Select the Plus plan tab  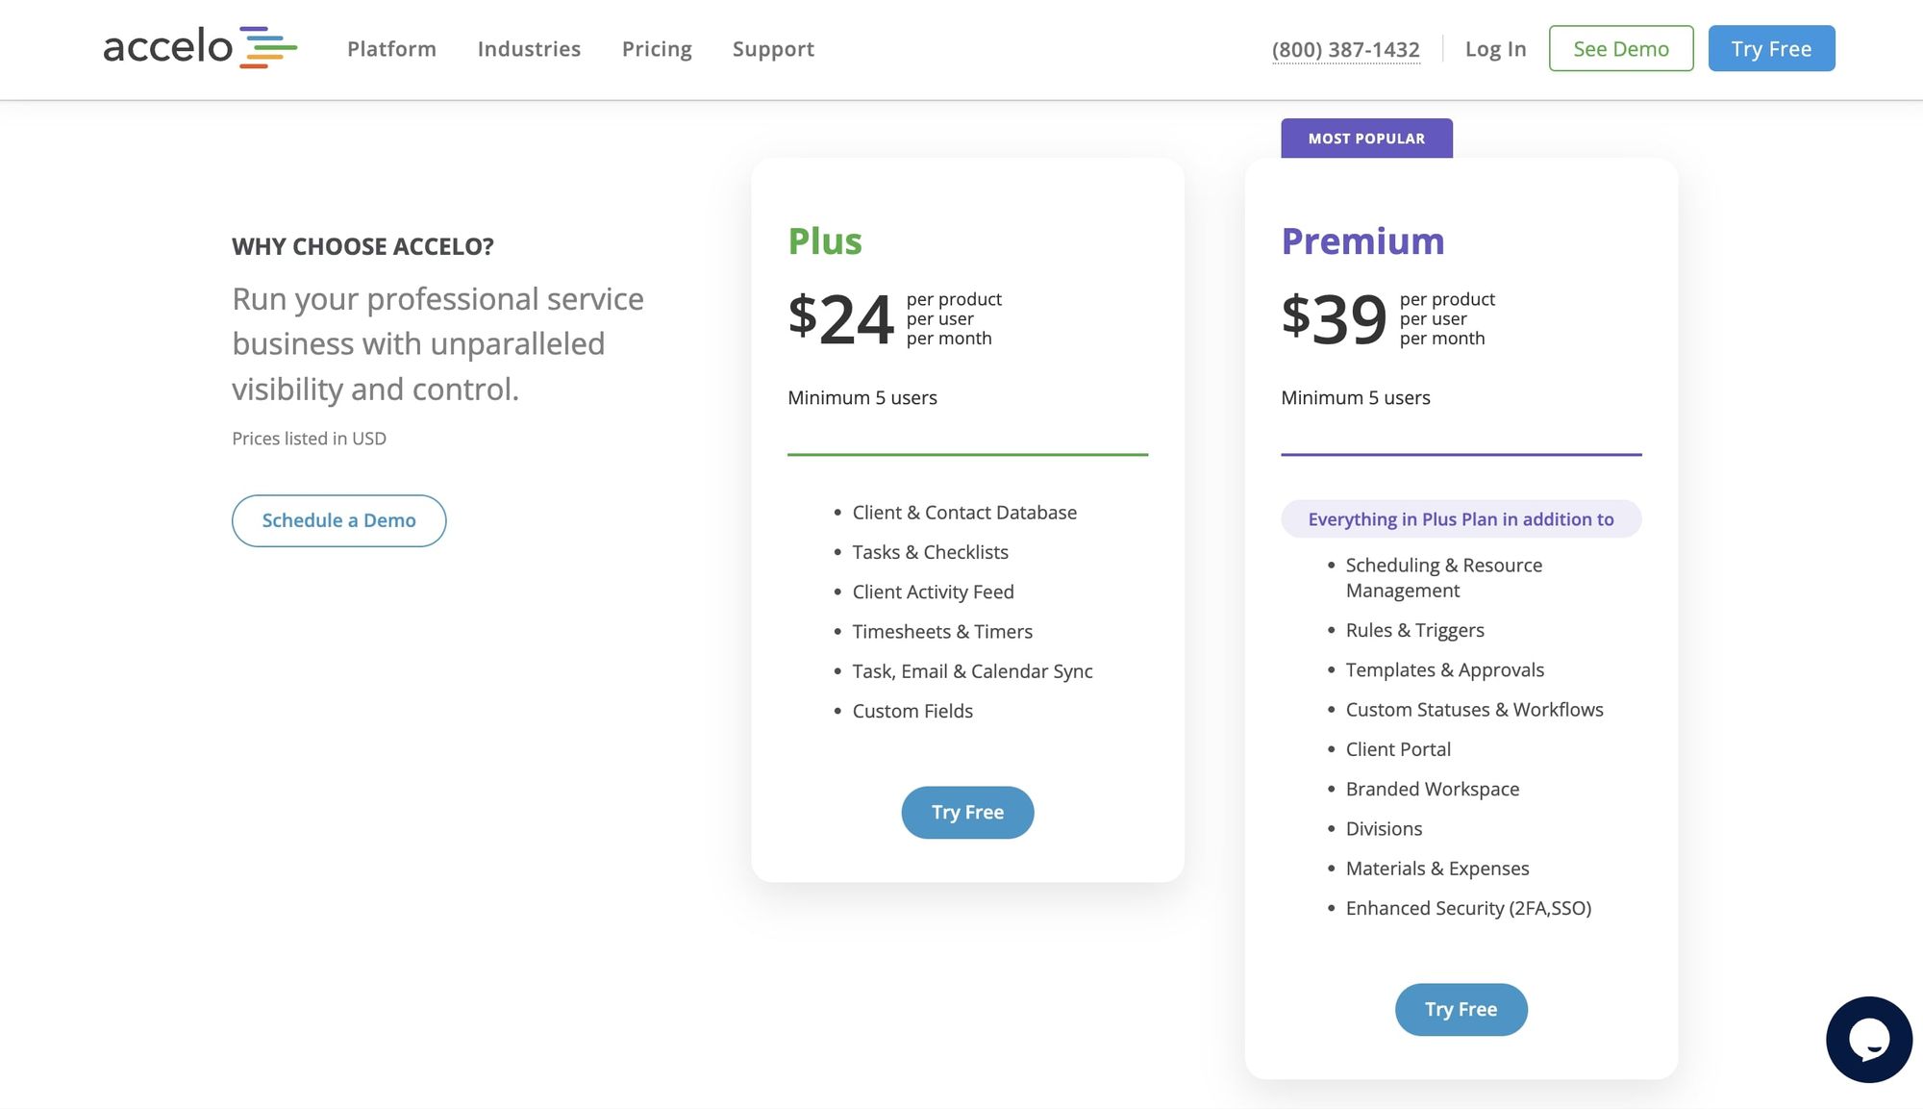click(824, 239)
